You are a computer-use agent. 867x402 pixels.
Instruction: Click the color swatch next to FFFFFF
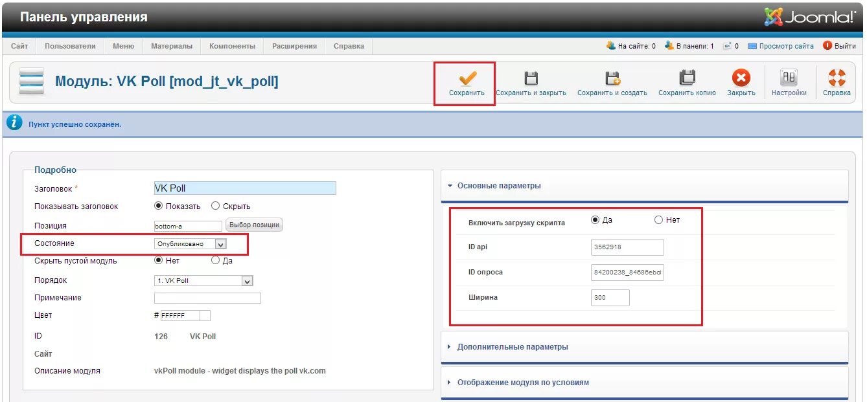click(205, 315)
